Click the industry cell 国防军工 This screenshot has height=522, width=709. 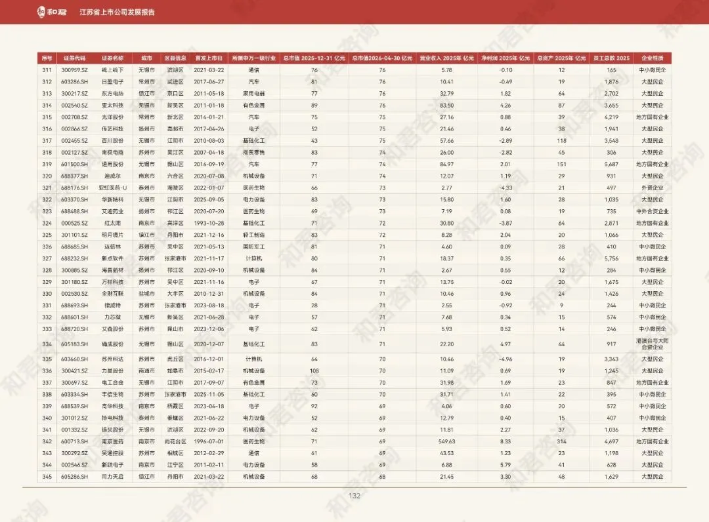pos(253,247)
